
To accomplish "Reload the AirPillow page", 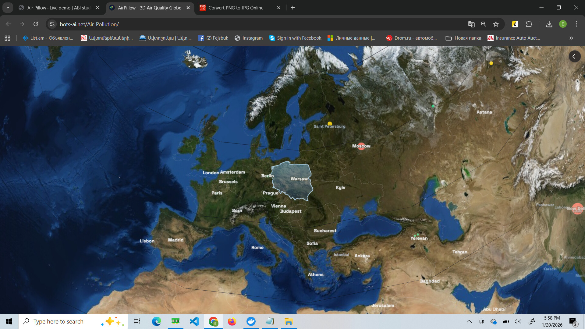I will pos(36,24).
